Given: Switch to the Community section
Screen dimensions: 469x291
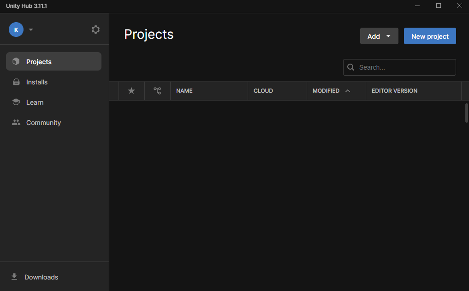Looking at the screenshot, I should 43,123.
